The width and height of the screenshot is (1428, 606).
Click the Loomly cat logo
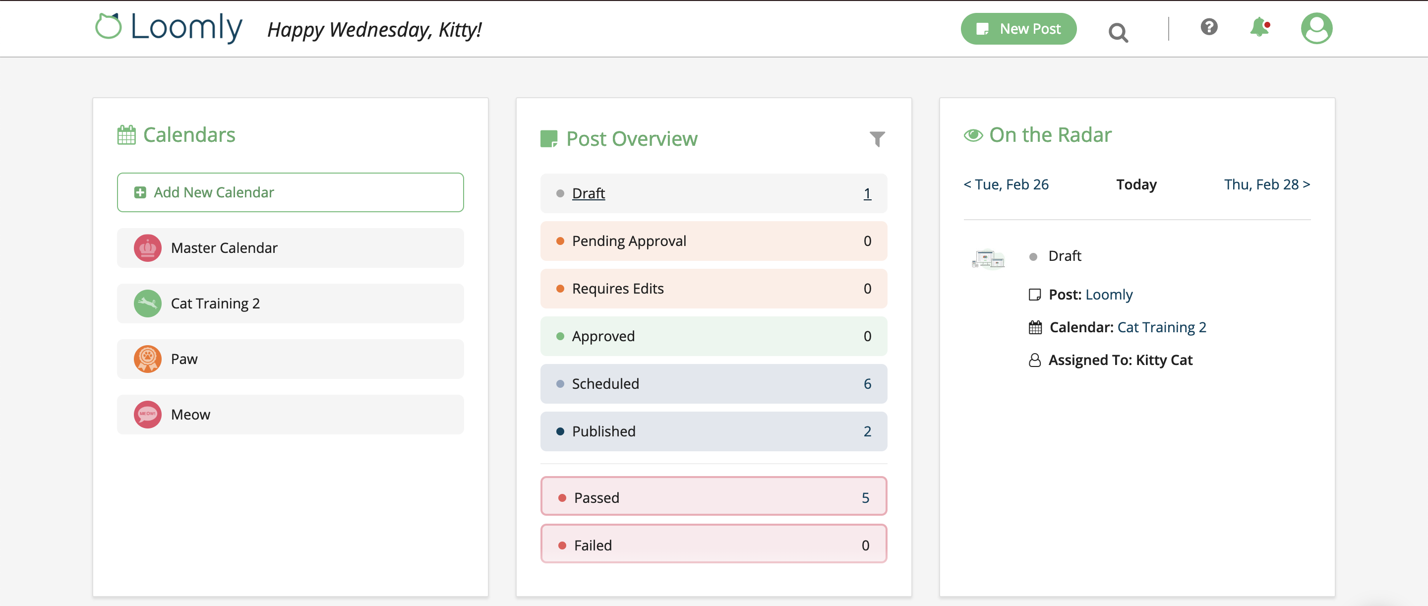point(109,27)
